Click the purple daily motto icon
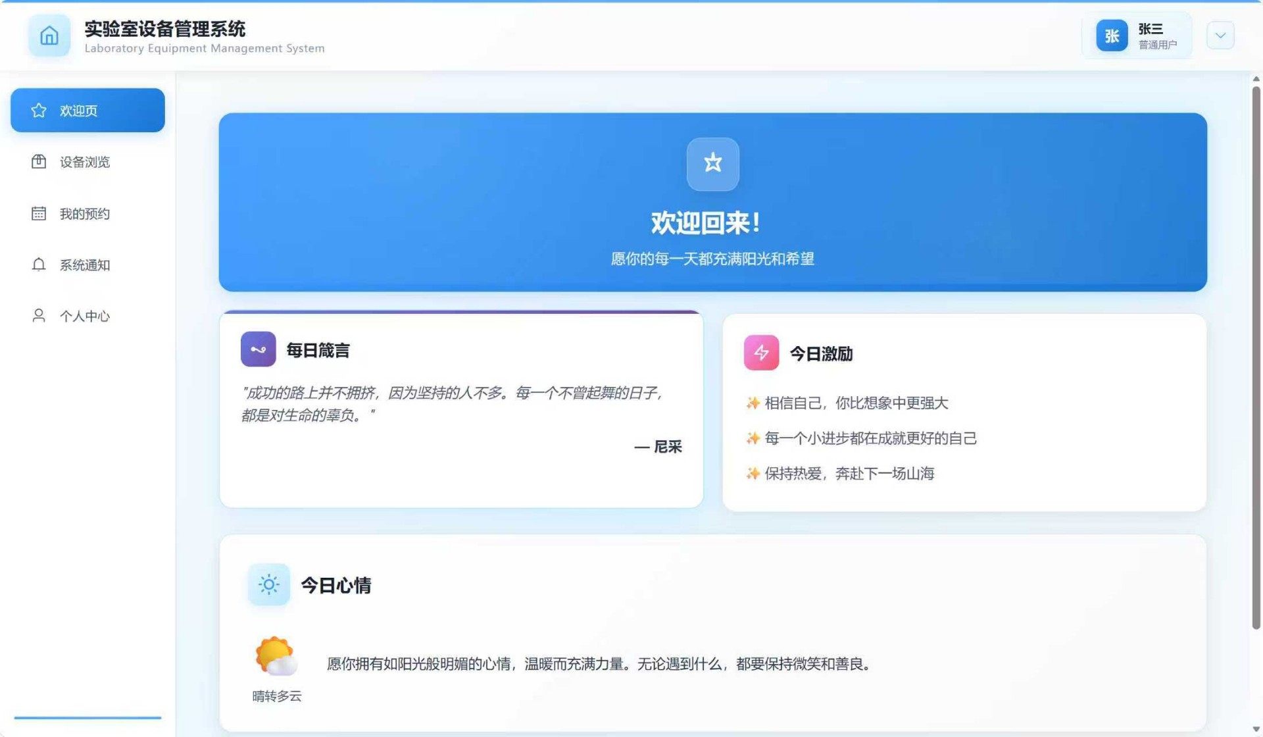 [x=258, y=349]
